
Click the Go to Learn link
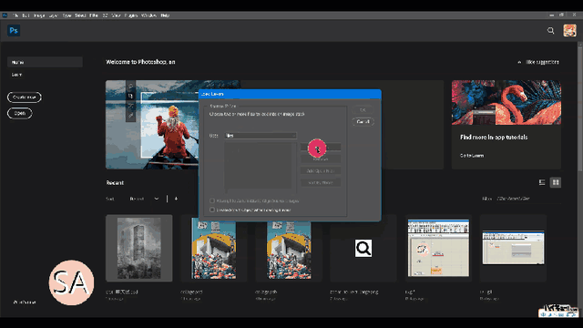(x=472, y=156)
